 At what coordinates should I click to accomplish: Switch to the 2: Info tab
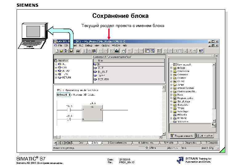(x=95, y=143)
